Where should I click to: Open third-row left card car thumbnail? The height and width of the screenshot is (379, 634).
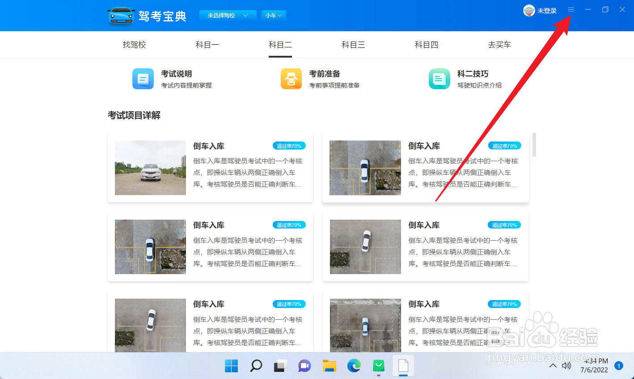[x=150, y=325]
